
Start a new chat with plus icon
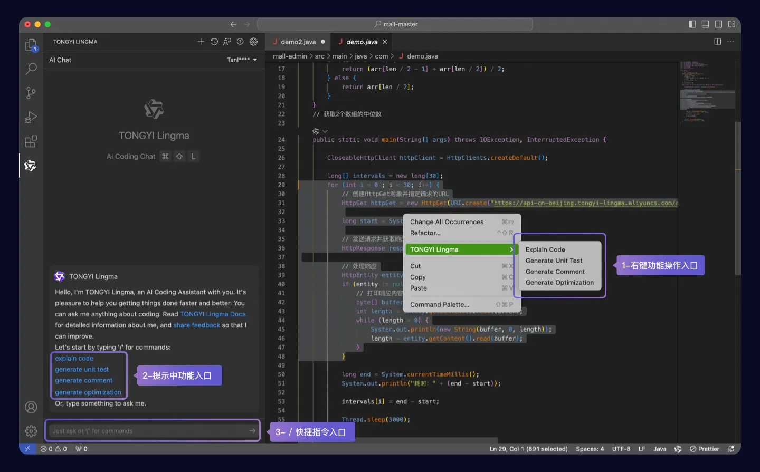pyautogui.click(x=201, y=42)
